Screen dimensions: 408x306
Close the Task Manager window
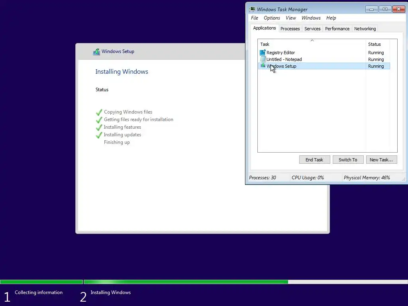click(398, 10)
